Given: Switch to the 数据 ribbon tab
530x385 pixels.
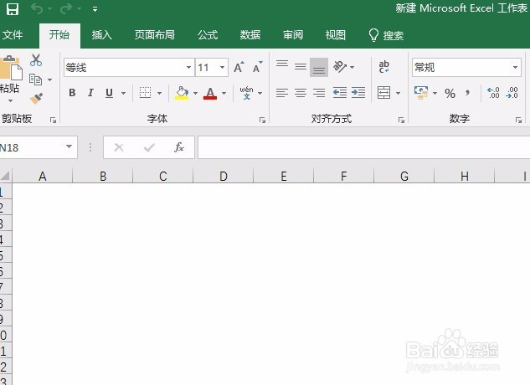Looking at the screenshot, I should 250,35.
